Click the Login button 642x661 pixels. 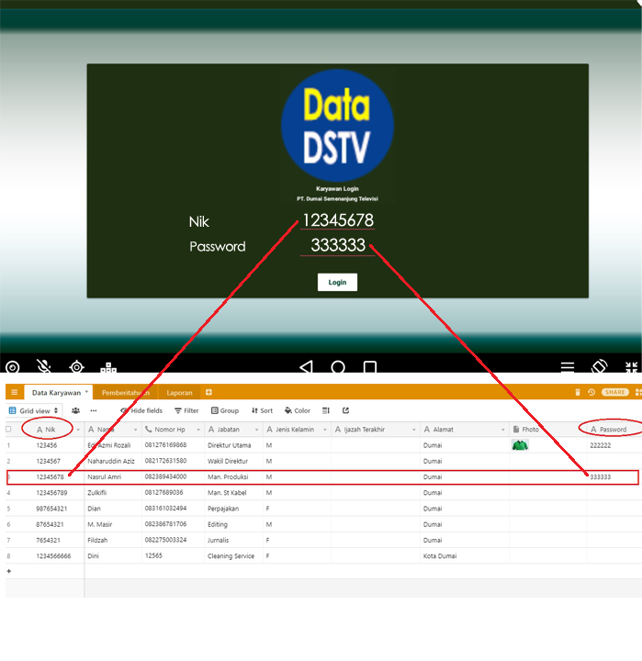pos(337,282)
